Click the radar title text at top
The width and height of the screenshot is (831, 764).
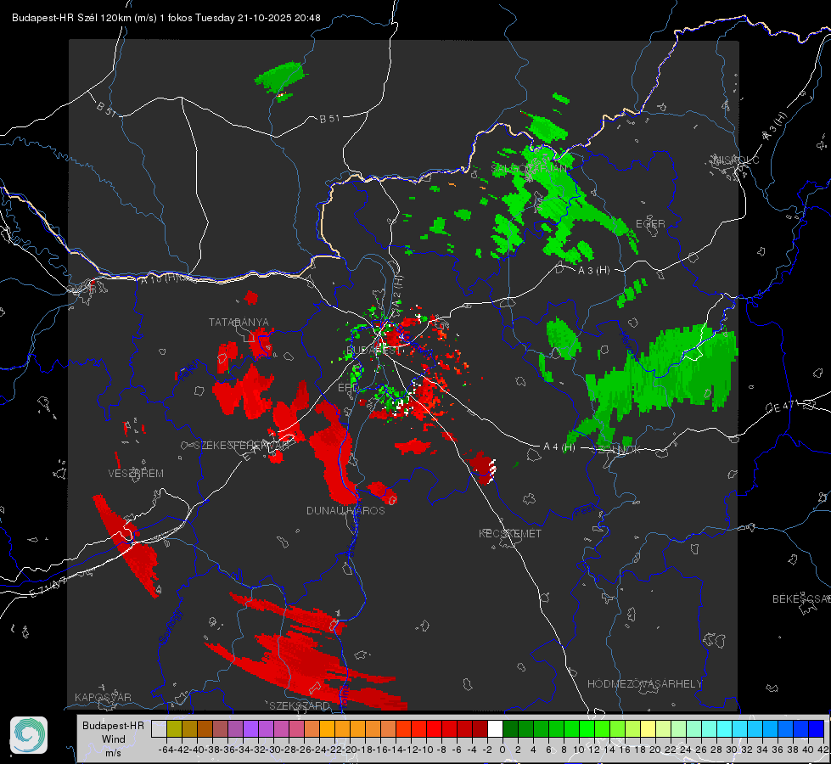[166, 18]
